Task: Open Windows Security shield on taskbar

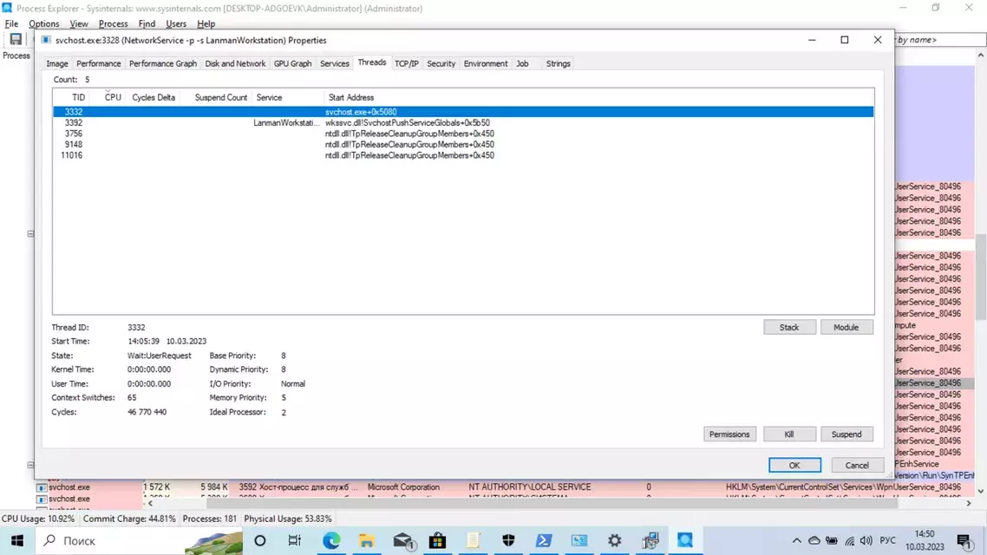Action: coord(508,540)
